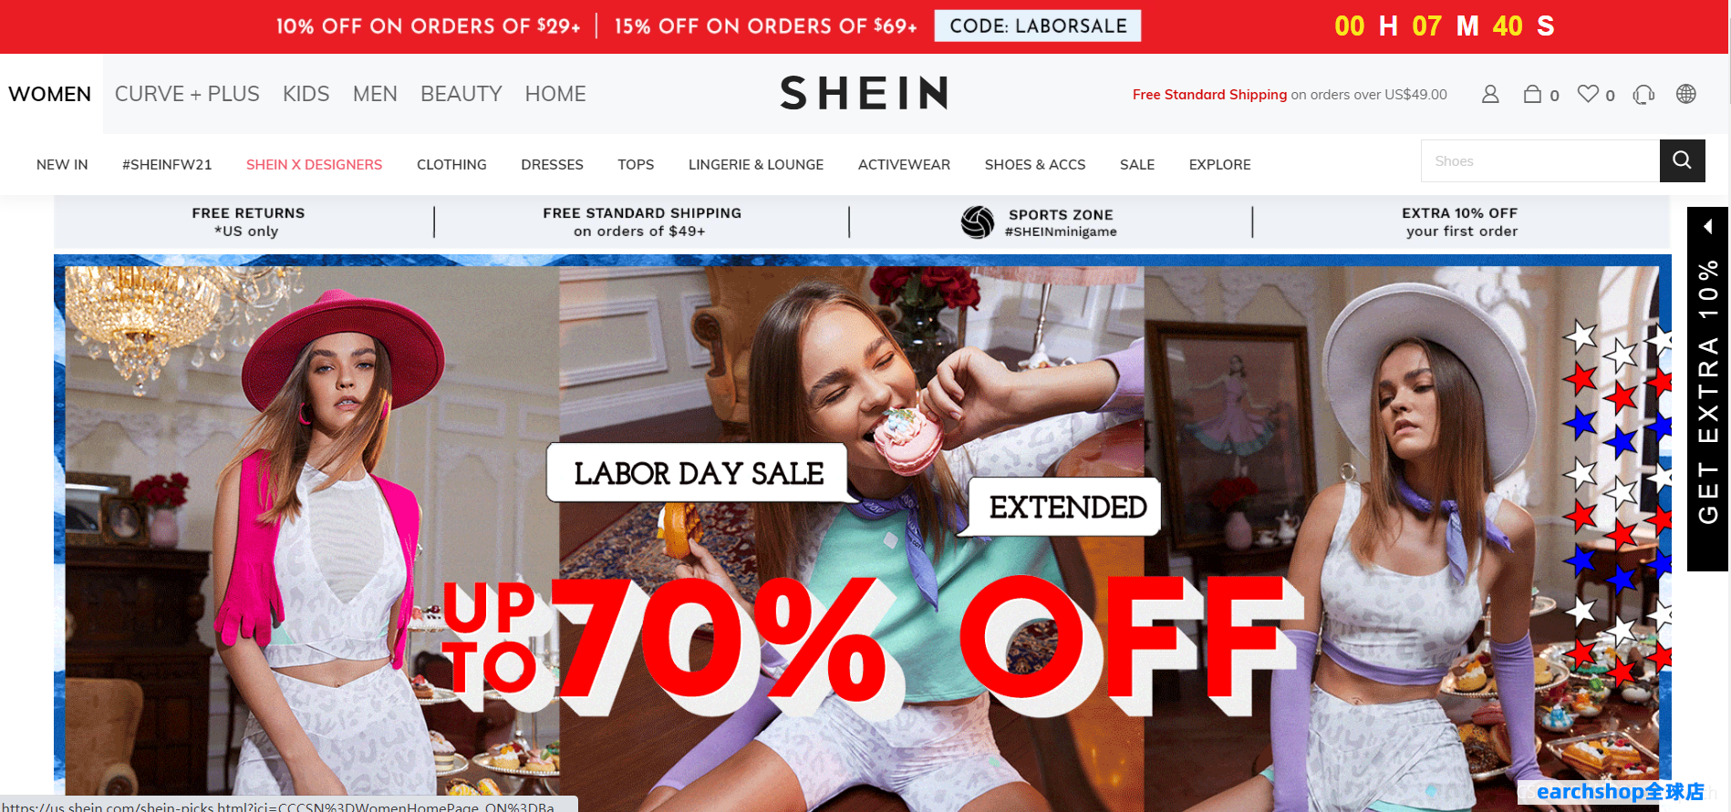
Task: Focus the Shoes search input field
Action: click(x=1540, y=161)
